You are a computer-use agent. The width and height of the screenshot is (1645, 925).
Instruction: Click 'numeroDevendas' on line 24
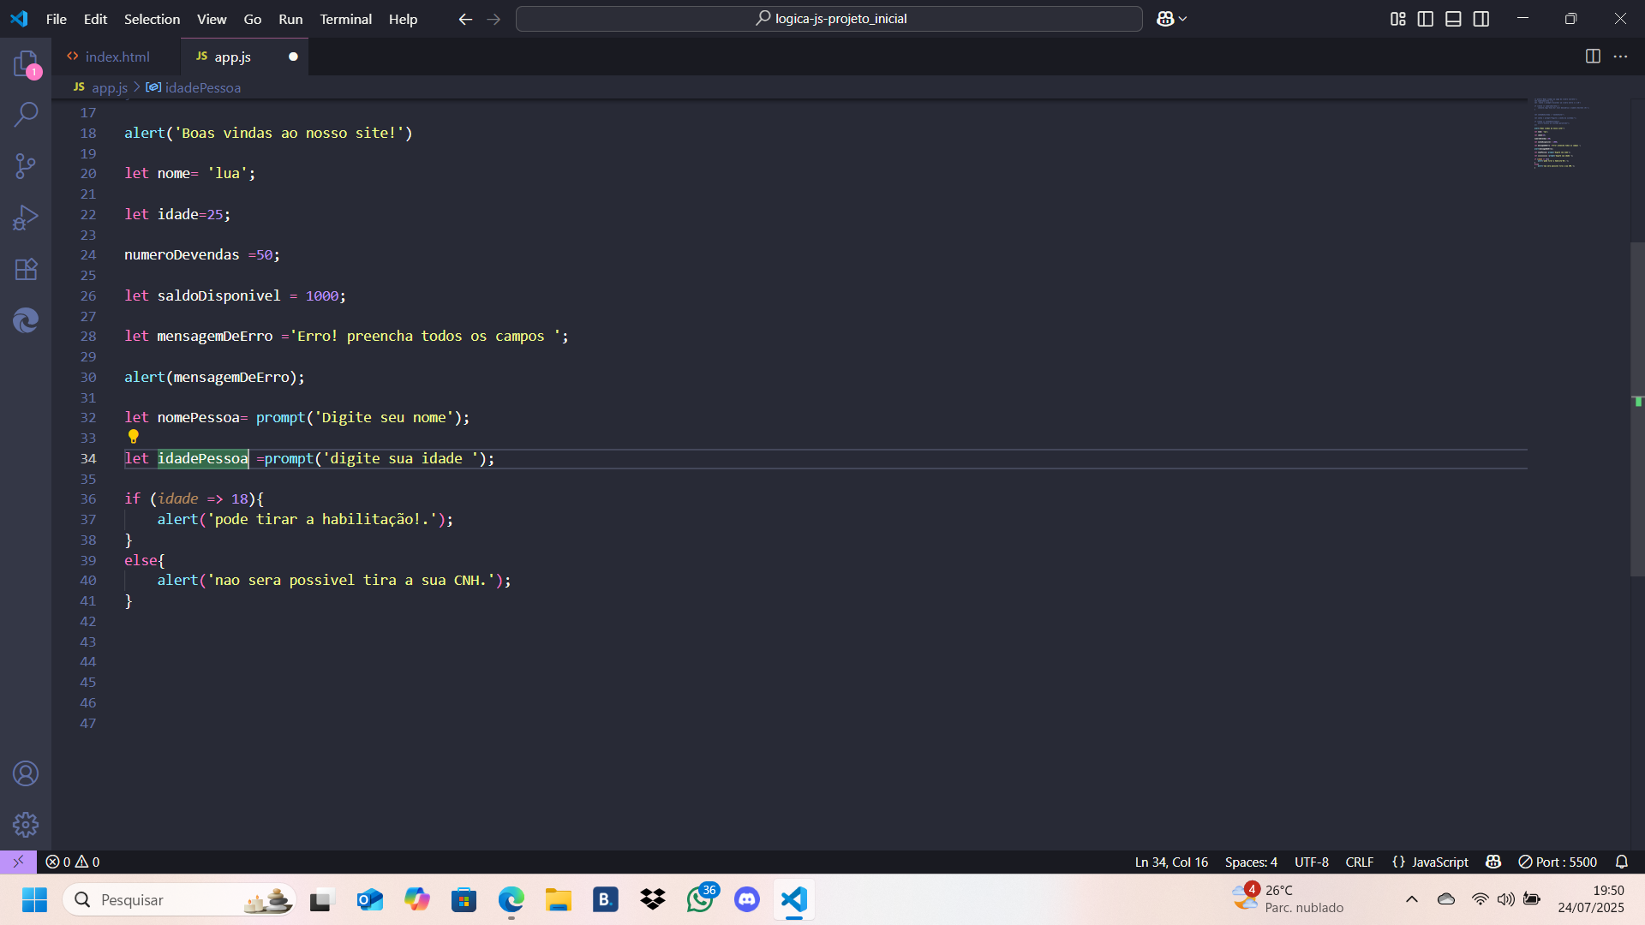pyautogui.click(x=182, y=254)
